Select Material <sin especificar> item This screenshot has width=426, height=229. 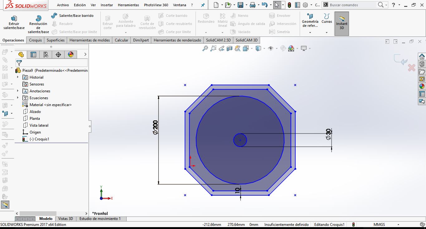pos(50,105)
